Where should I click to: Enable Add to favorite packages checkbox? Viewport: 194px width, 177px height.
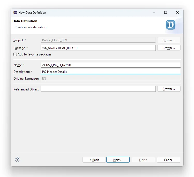pyautogui.click(x=15, y=54)
